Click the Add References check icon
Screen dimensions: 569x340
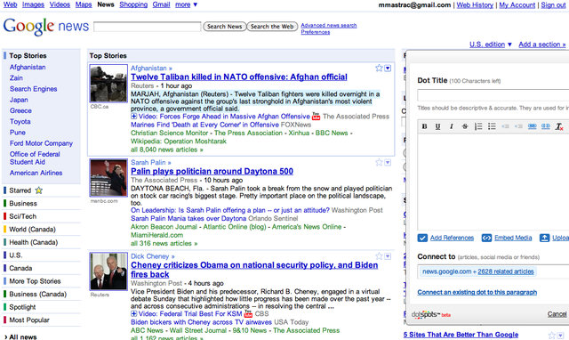[422, 238]
